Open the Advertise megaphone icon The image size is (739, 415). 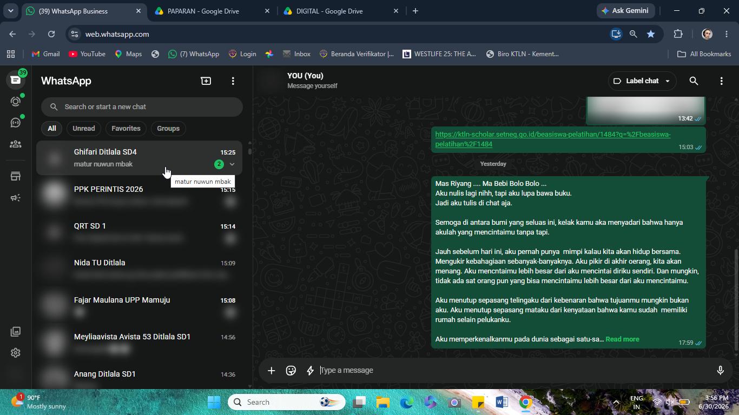pos(15,198)
